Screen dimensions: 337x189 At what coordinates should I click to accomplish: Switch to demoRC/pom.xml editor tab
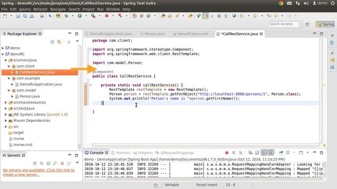point(191,34)
